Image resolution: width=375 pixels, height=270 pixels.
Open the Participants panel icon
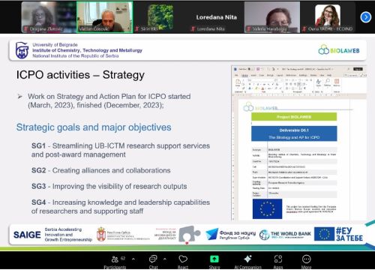point(115,259)
